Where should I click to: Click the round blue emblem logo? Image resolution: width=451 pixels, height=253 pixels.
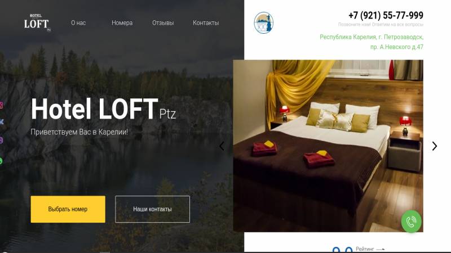(x=263, y=22)
